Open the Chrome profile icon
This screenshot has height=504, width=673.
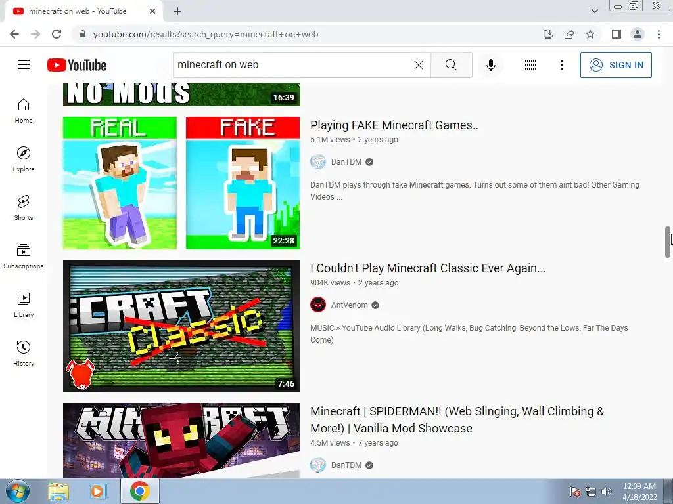(638, 34)
